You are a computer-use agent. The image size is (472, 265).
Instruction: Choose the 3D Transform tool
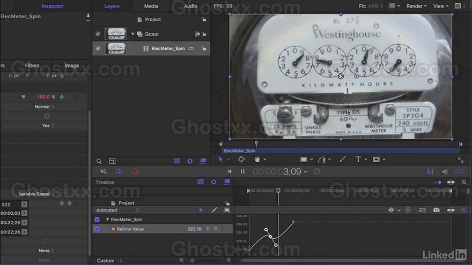coord(241,159)
